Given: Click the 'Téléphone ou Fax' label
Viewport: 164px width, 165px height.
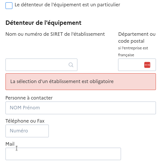Looking at the screenshot, I should coord(25,121).
